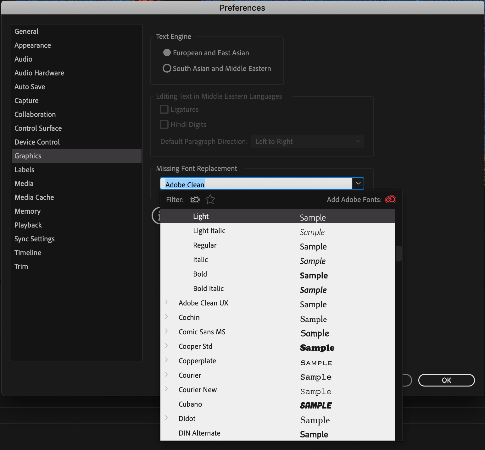
Task: Open Control Surface preferences
Action: pyautogui.click(x=77, y=128)
